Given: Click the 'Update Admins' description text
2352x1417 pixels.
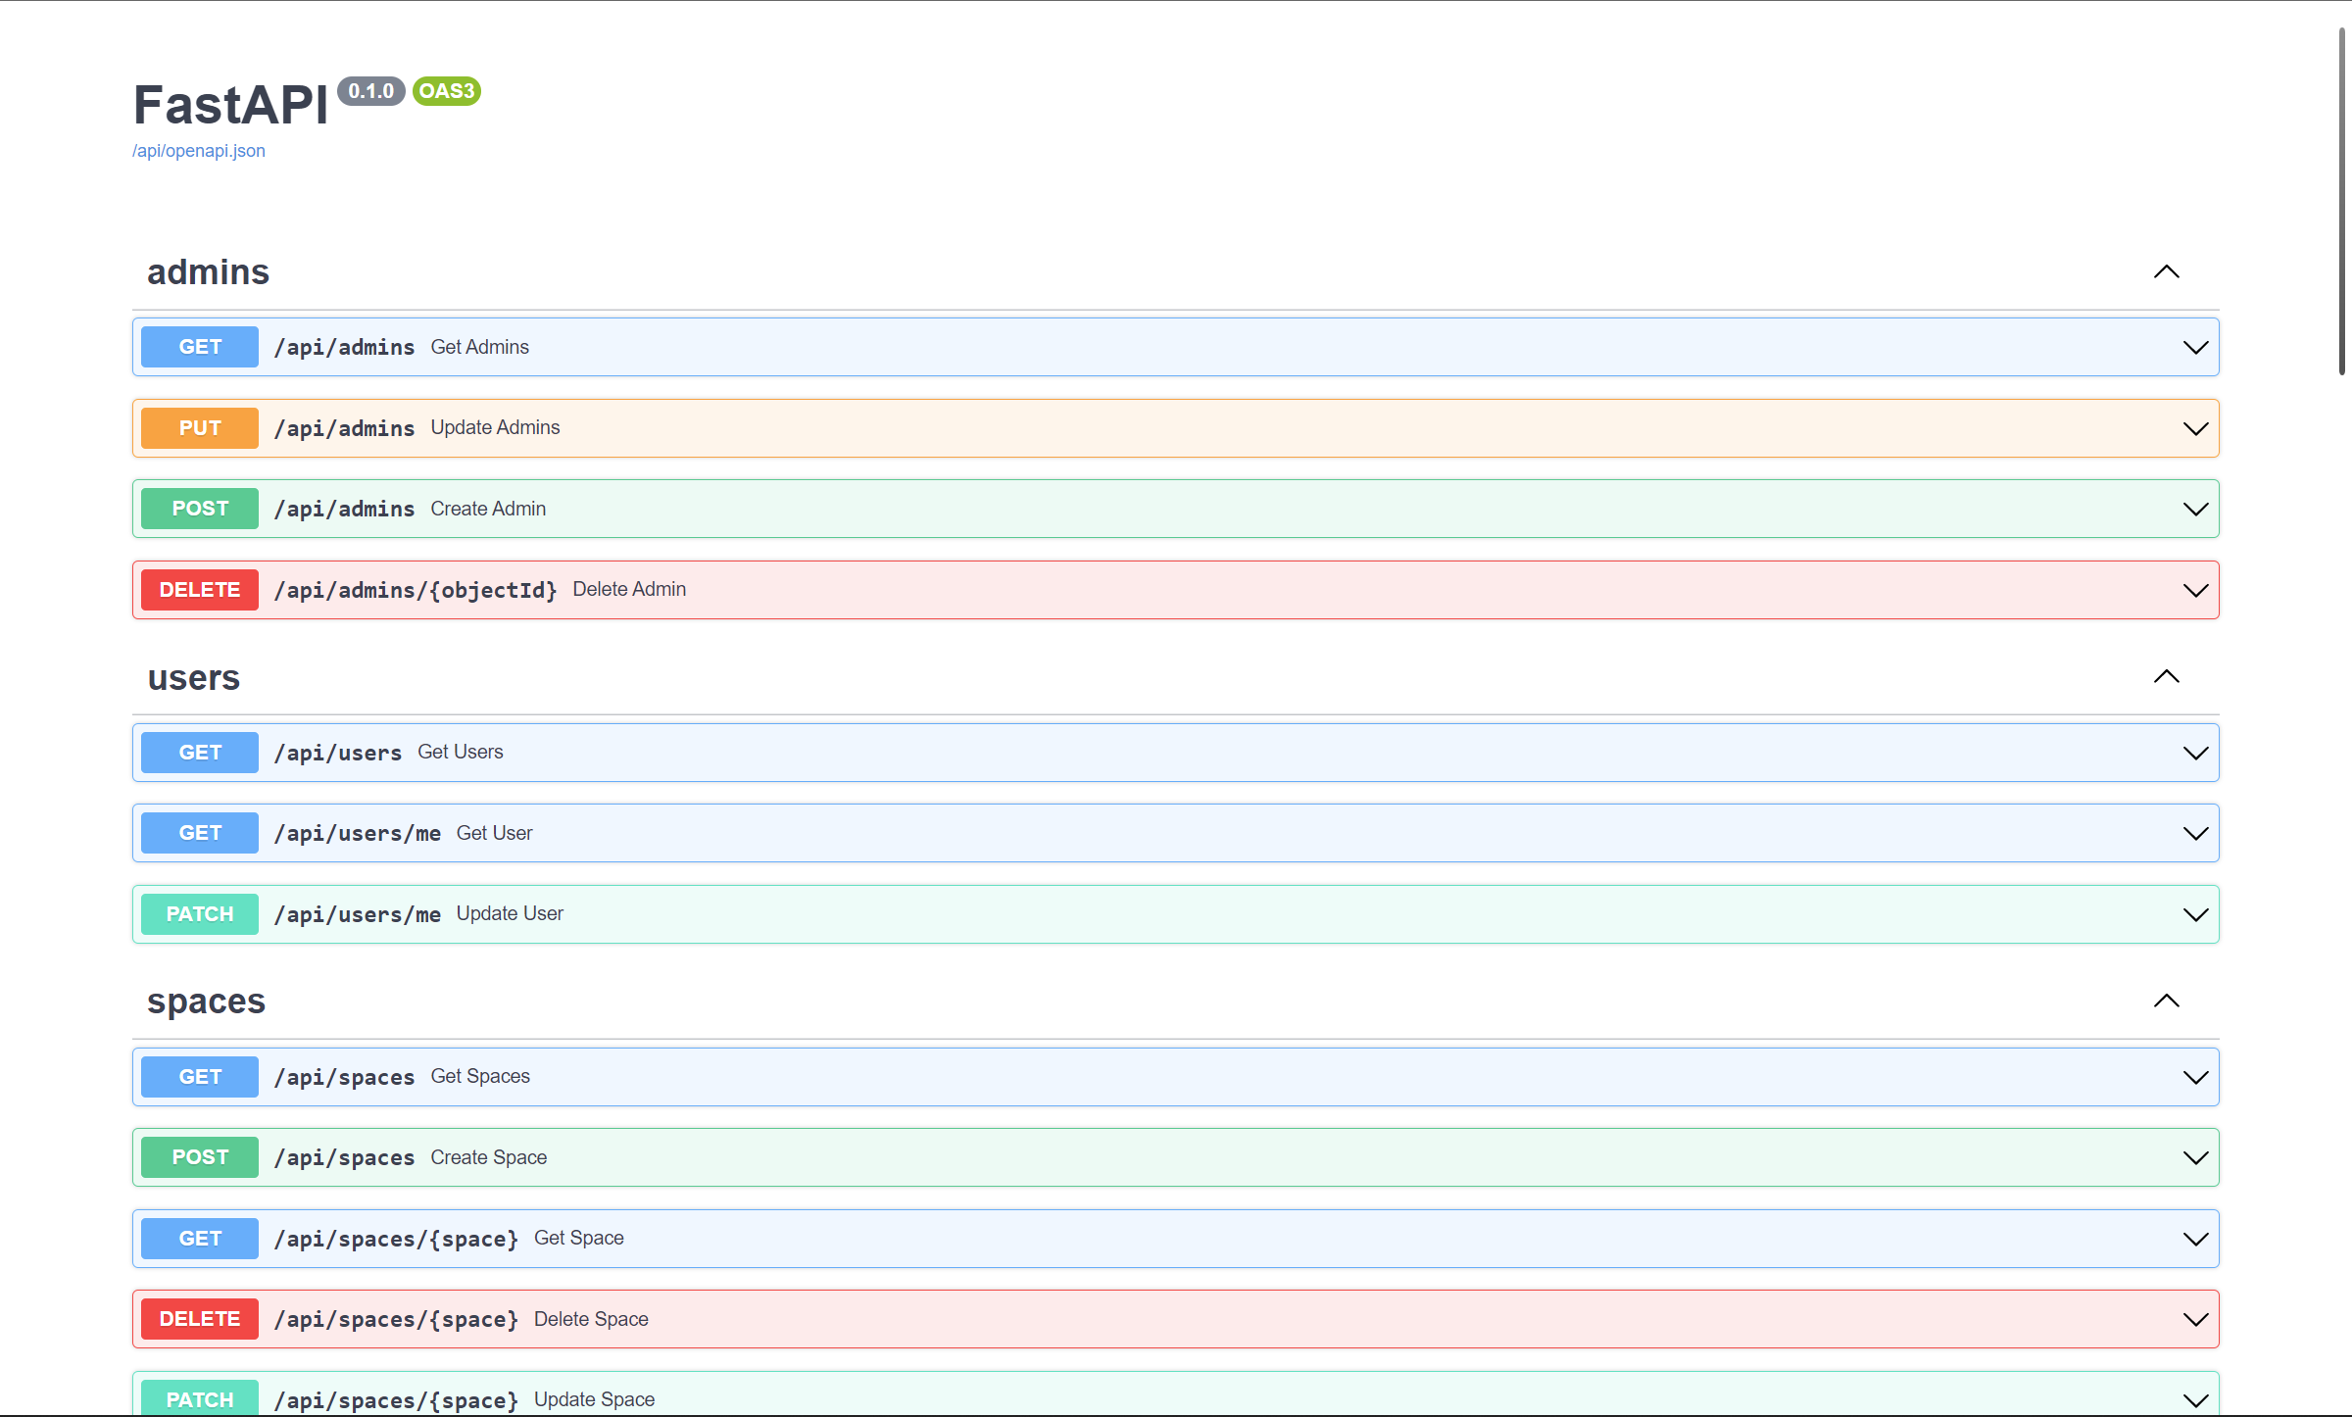Looking at the screenshot, I should point(496,428).
